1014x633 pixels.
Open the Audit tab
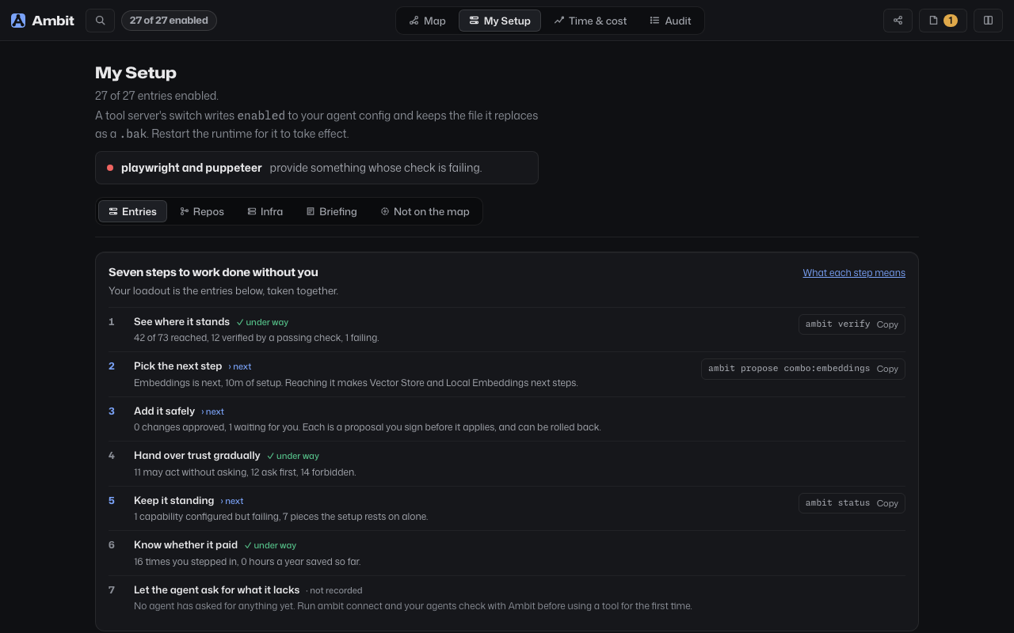[670, 21]
